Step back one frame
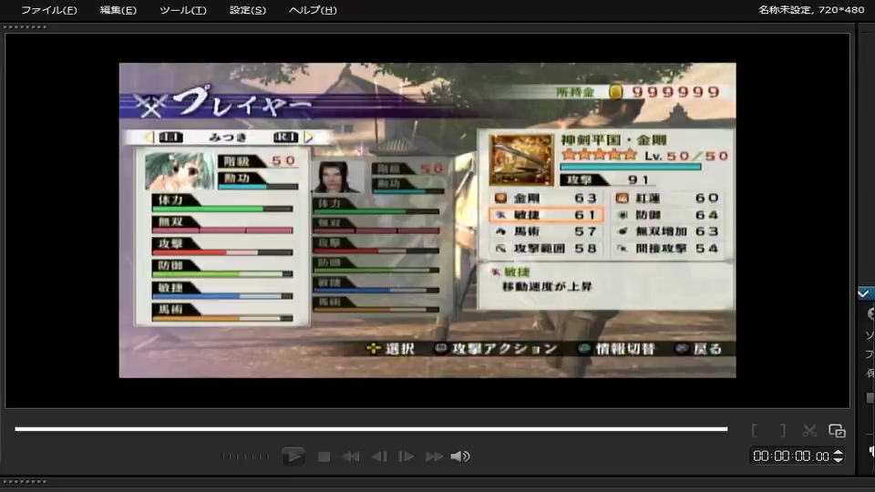The image size is (875, 492). [379, 456]
